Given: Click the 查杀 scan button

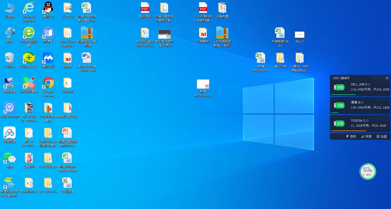Looking at the screenshot, I should click(351, 136).
